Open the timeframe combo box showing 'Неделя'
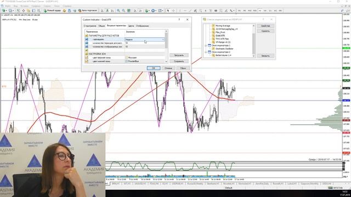 (145, 39)
